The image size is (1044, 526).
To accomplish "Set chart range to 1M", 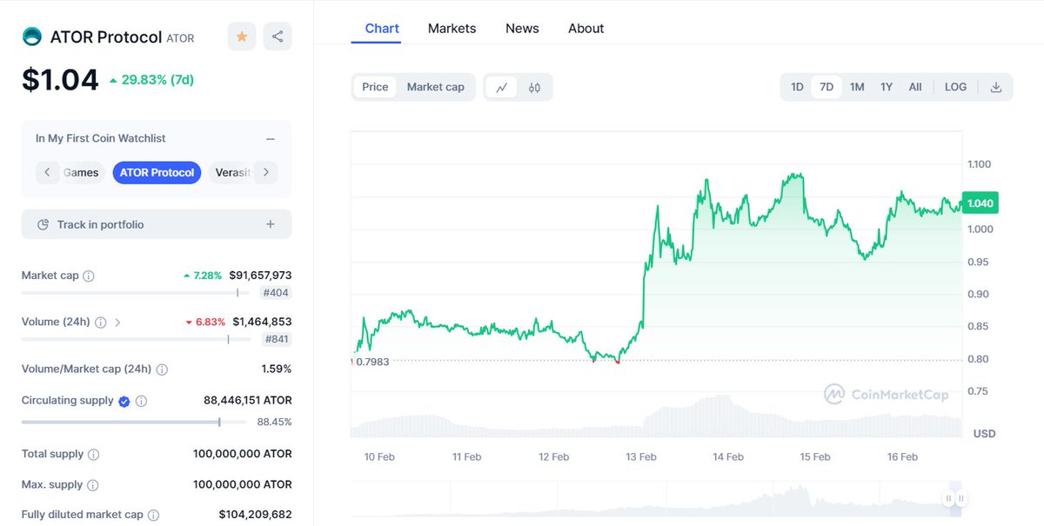I will (857, 87).
